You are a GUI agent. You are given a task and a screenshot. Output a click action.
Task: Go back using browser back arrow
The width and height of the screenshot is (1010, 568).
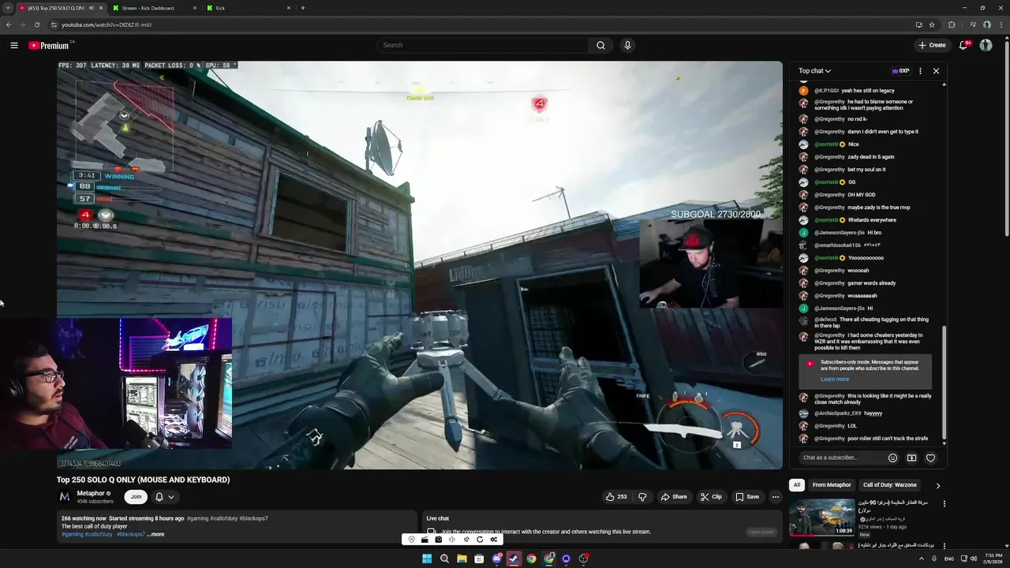[9, 24]
